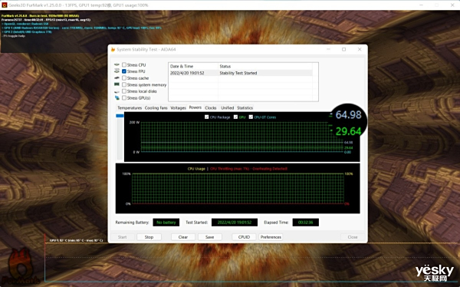Open the Voltages tab
Screen dimensions: 460x287
pyautogui.click(x=178, y=107)
